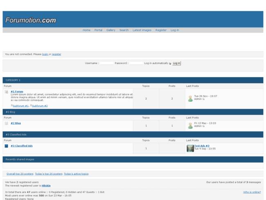Open the Test Ads #3 thumbnail image
266x200 pixels.
[x=190, y=148]
